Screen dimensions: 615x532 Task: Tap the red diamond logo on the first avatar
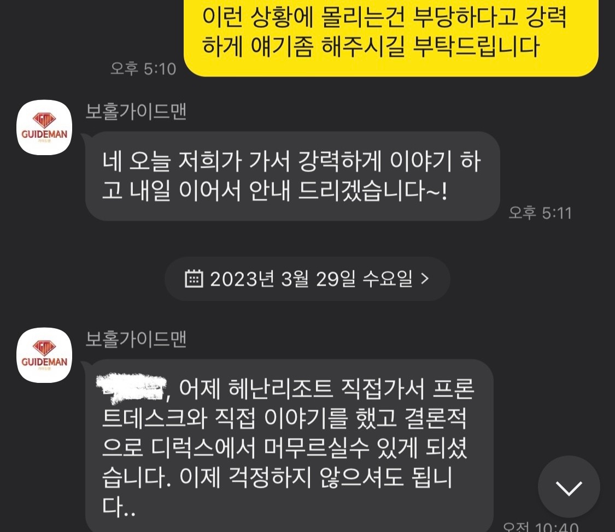[x=44, y=120]
